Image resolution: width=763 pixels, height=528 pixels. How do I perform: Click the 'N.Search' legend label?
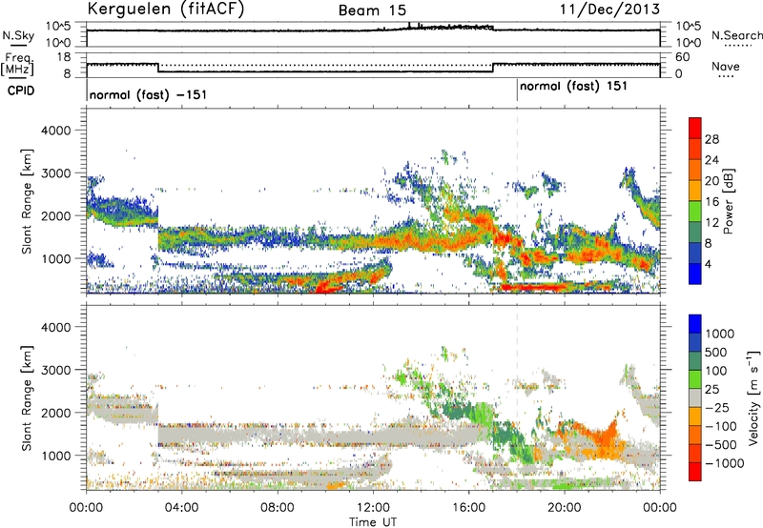click(x=736, y=35)
